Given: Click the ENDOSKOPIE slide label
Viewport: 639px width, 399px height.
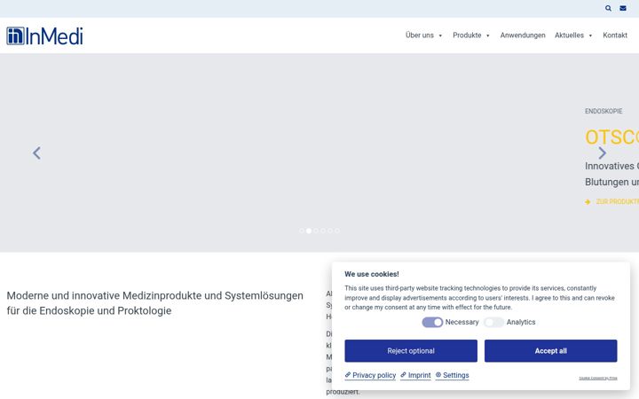Looking at the screenshot, I should pyautogui.click(x=603, y=111).
